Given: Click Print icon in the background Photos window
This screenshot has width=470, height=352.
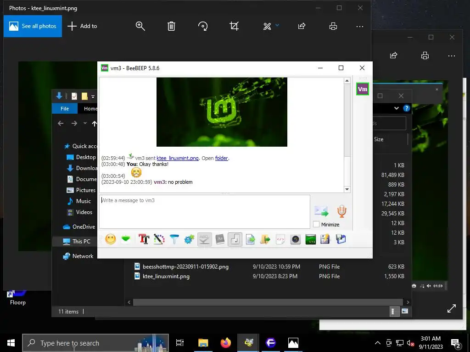Looking at the screenshot, I should (x=425, y=55).
